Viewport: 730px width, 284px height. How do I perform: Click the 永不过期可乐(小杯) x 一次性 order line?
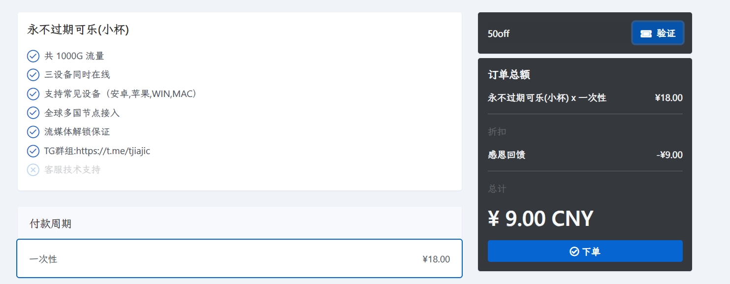coord(546,98)
